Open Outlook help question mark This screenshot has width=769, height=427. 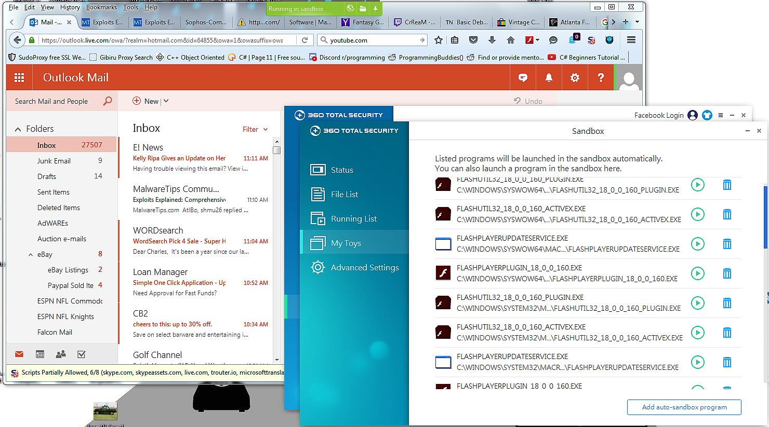(x=601, y=78)
